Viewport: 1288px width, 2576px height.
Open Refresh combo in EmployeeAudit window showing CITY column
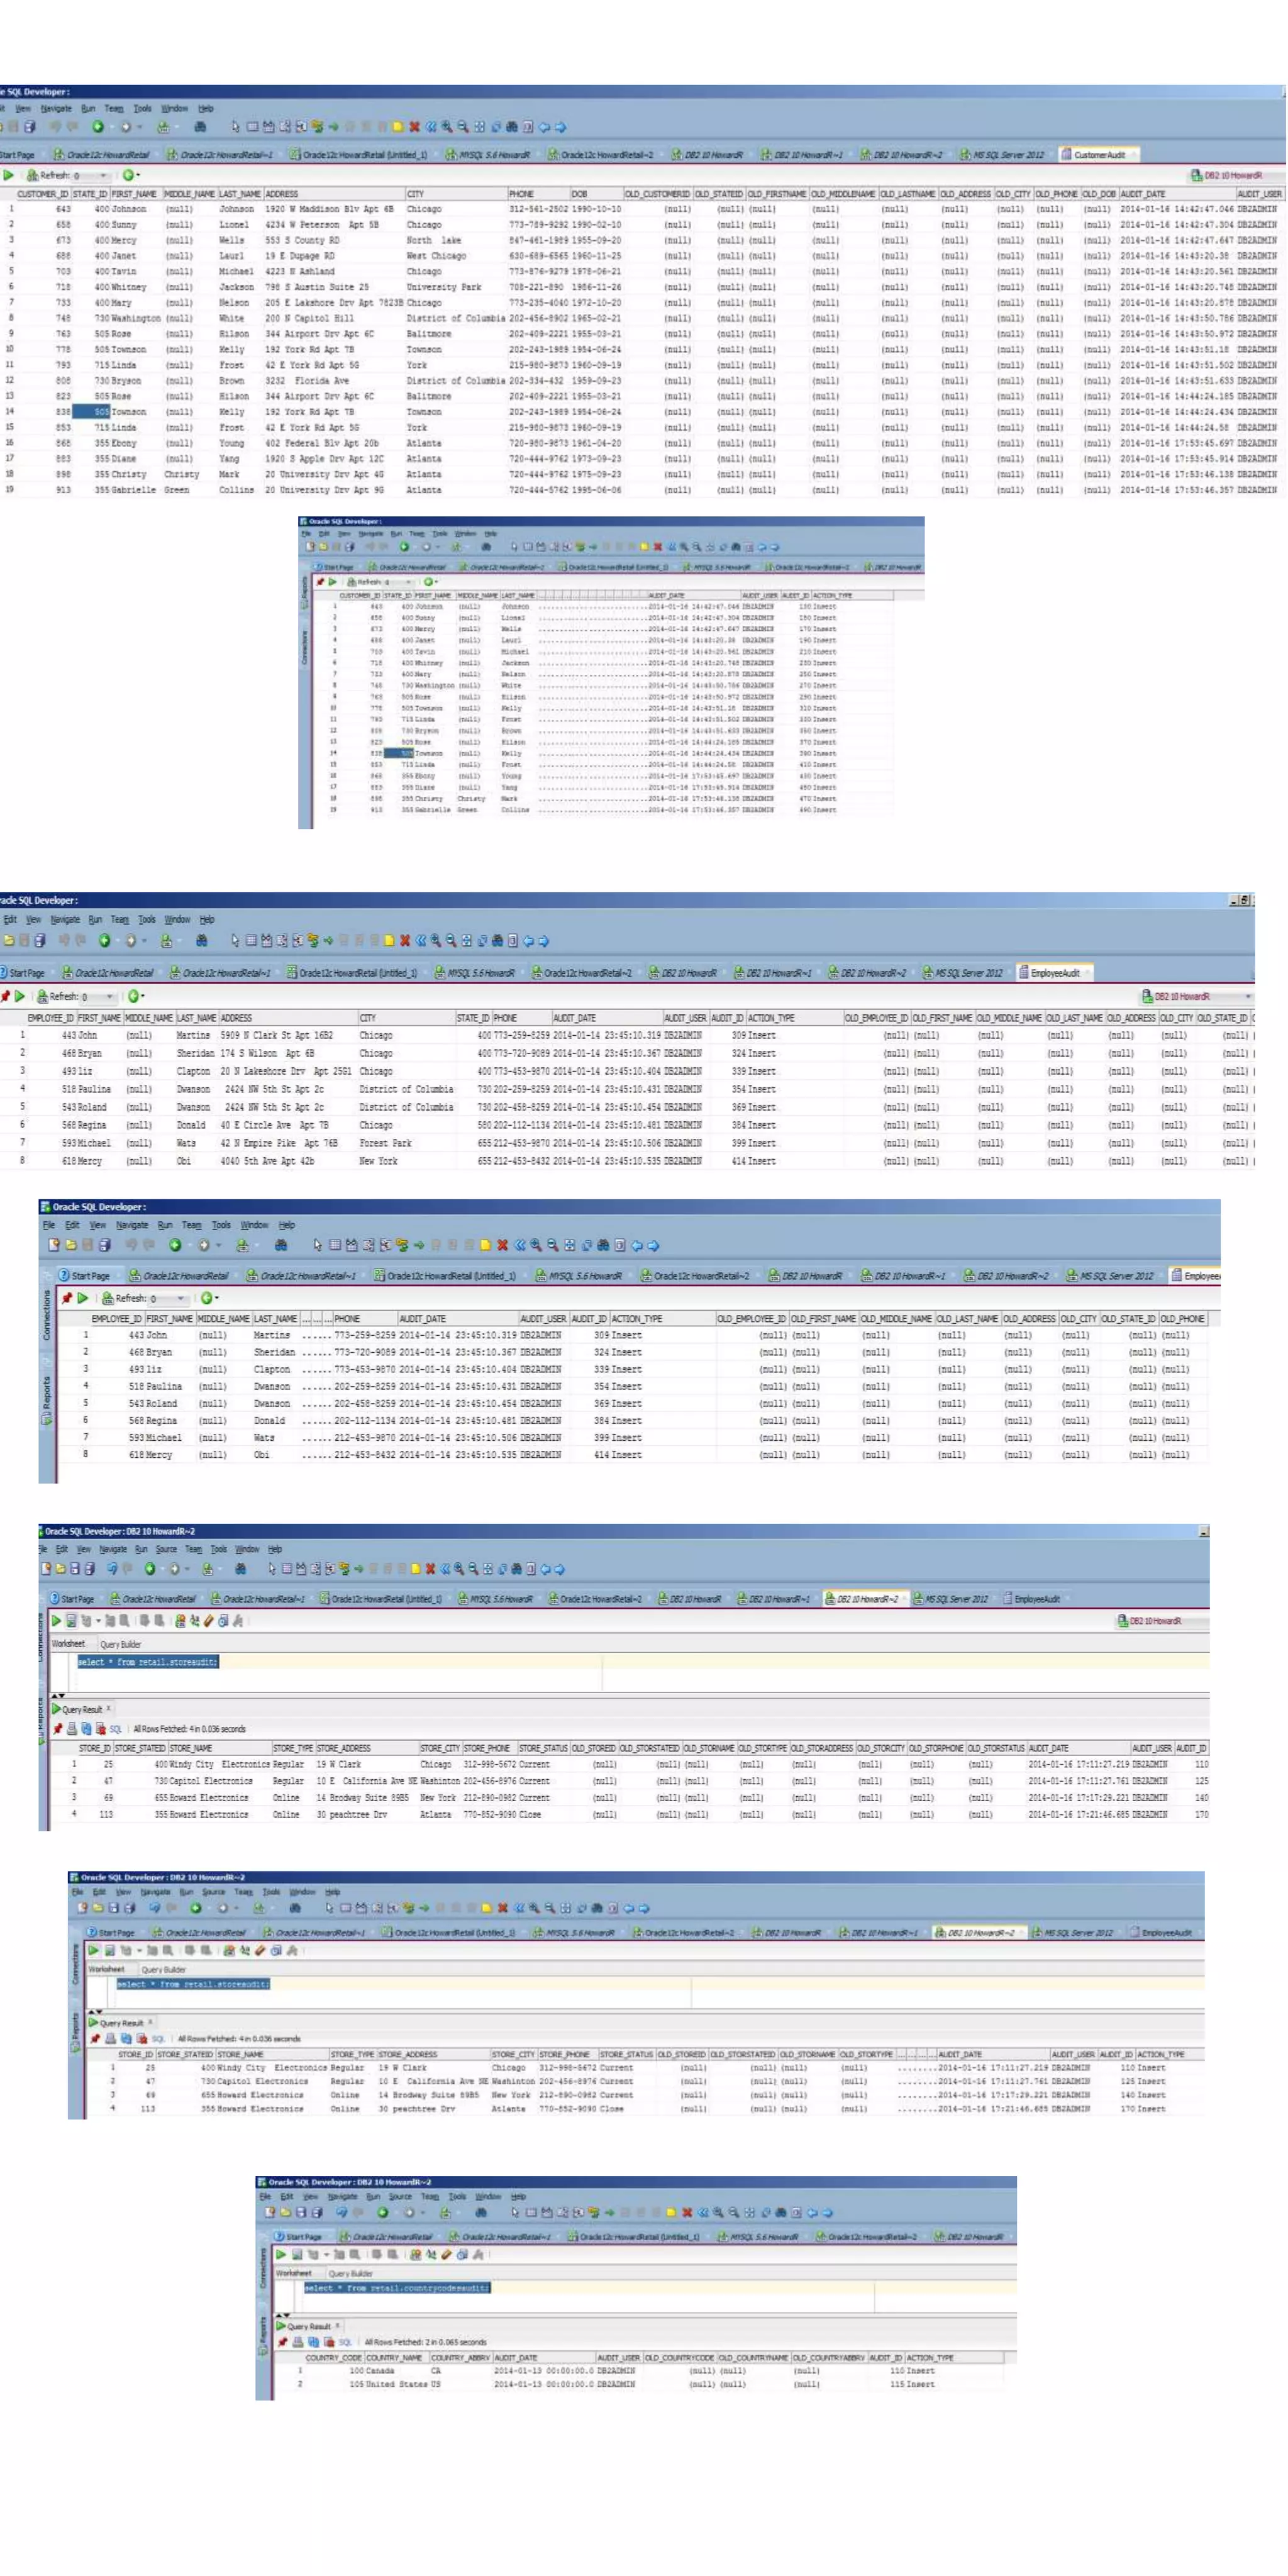[x=98, y=997]
